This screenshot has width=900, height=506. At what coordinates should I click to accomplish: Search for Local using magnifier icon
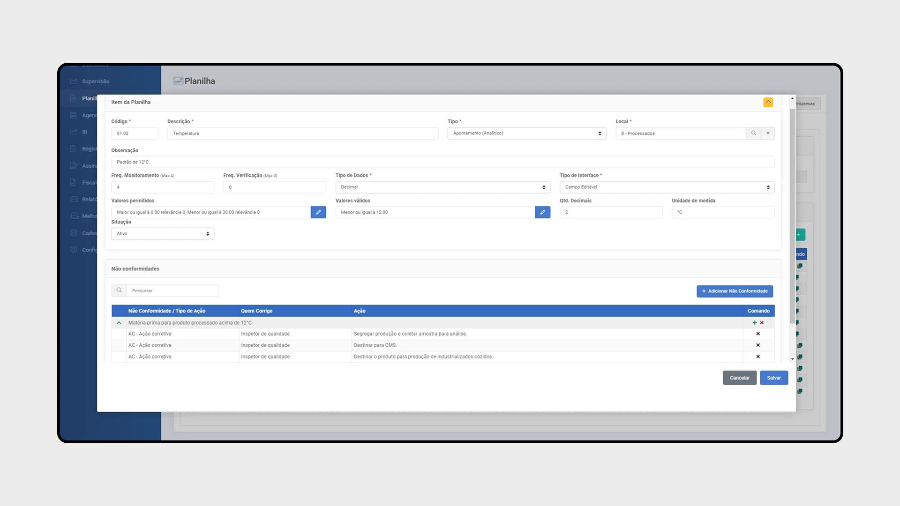click(x=753, y=133)
